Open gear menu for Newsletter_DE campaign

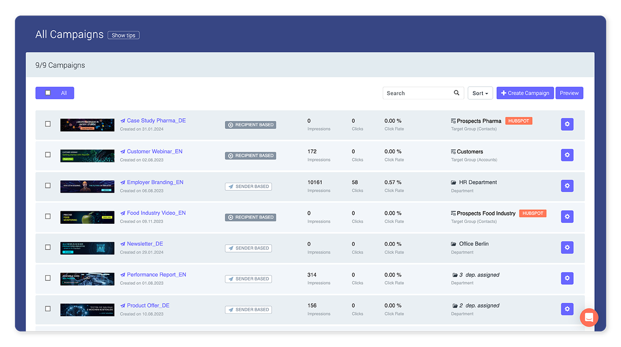(x=567, y=247)
